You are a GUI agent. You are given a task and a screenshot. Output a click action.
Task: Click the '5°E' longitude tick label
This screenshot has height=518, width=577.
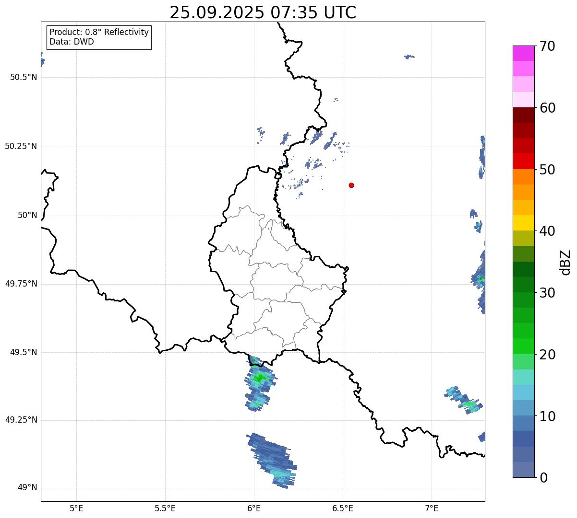pyautogui.click(x=76, y=508)
